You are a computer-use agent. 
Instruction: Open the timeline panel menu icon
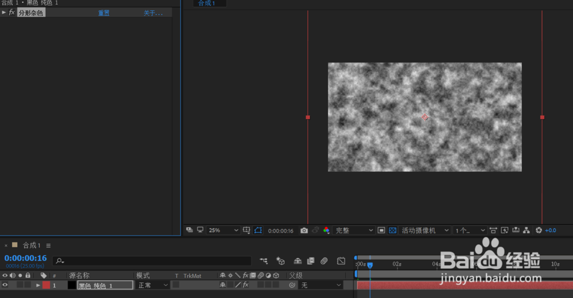[x=49, y=246]
